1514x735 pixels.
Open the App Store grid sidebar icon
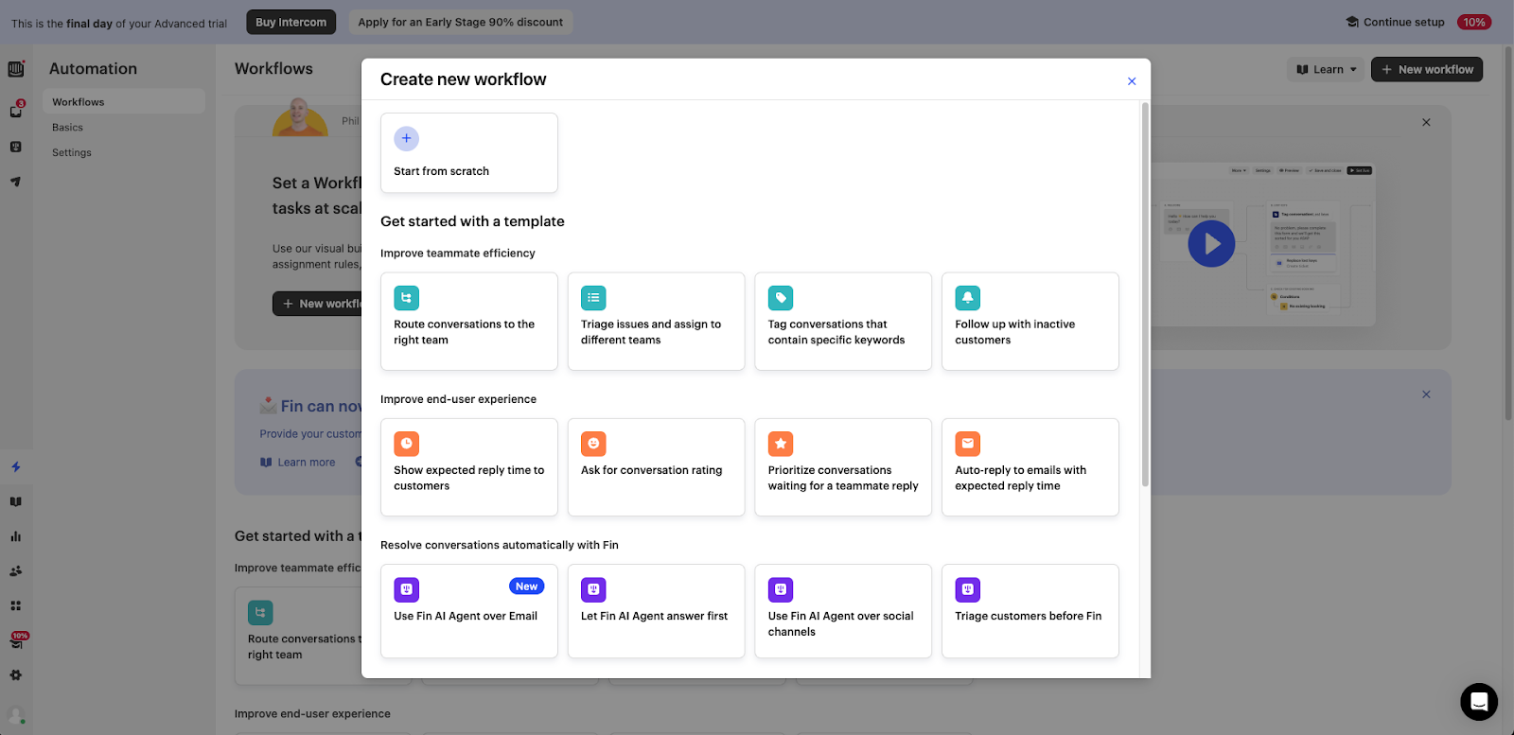[x=16, y=605]
